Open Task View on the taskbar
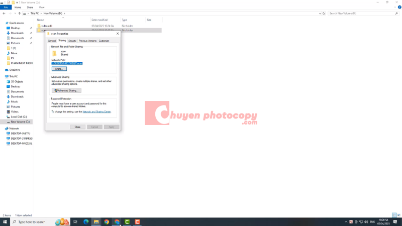 (75, 222)
